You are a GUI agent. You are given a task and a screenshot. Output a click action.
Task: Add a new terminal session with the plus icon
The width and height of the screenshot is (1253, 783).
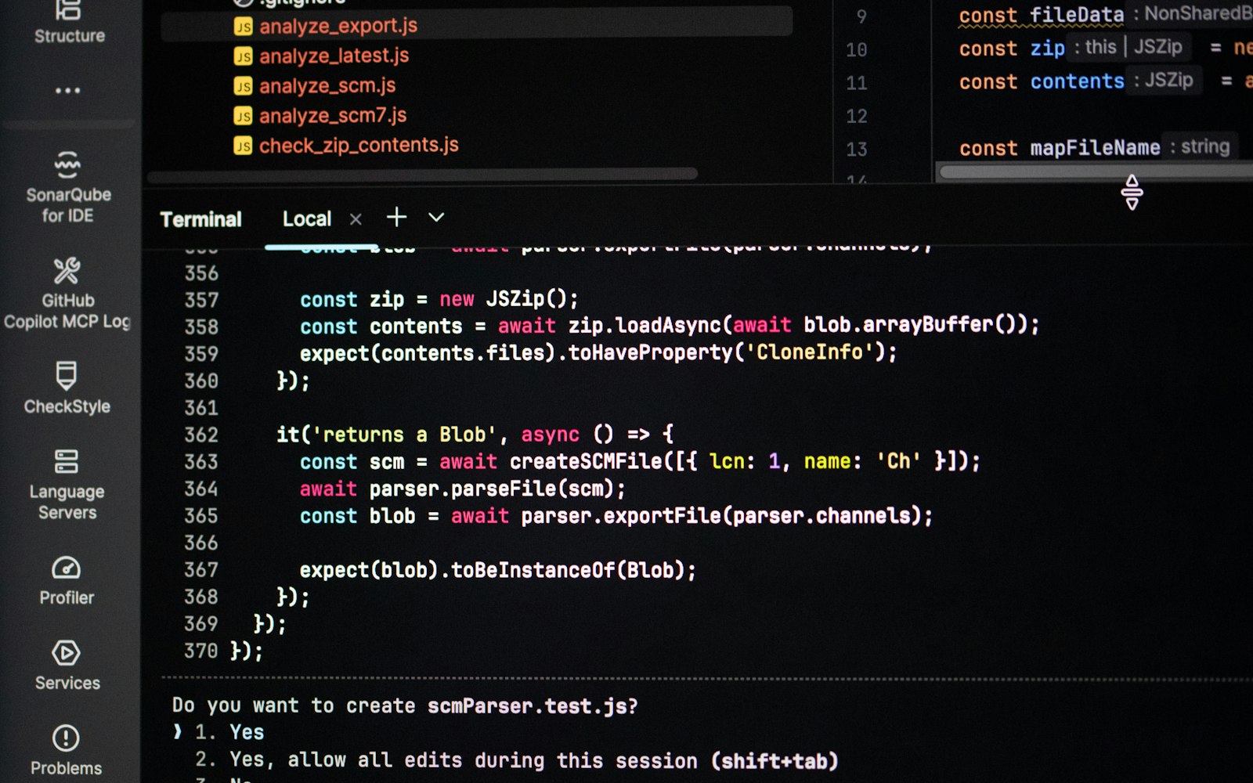click(x=397, y=217)
